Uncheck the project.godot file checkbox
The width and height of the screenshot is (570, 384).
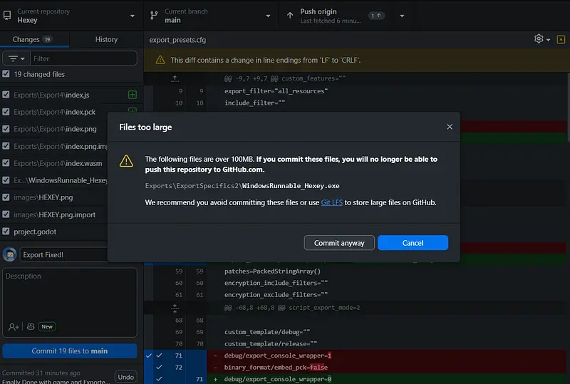(x=6, y=232)
